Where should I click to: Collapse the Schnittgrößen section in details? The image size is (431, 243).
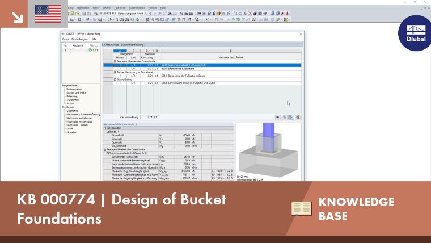pos(105,128)
